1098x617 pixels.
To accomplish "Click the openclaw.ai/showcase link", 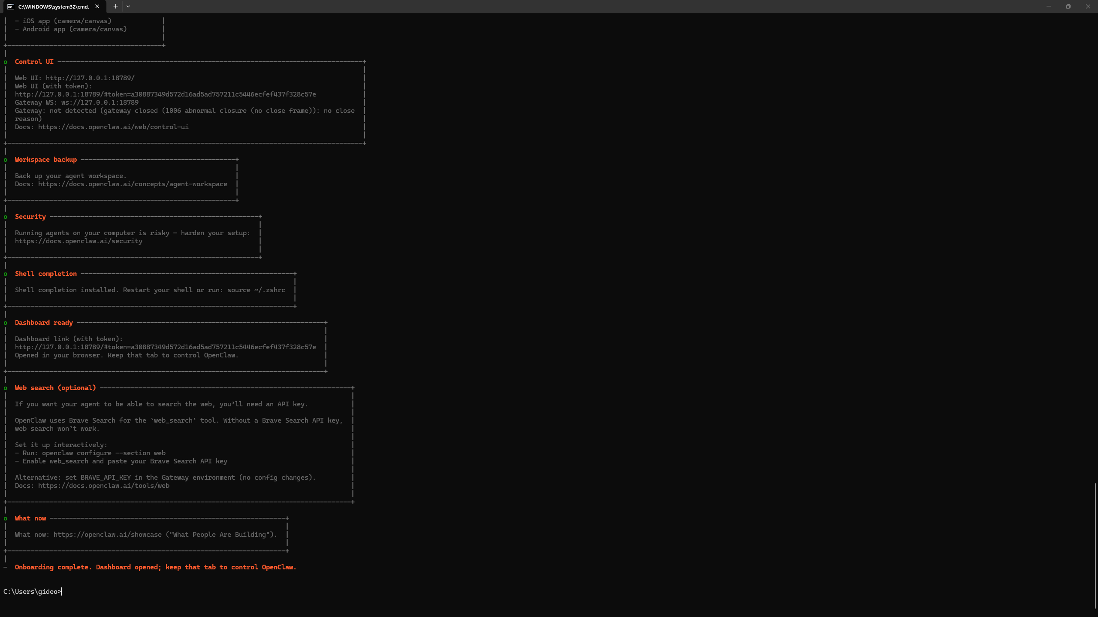I will click(x=108, y=535).
